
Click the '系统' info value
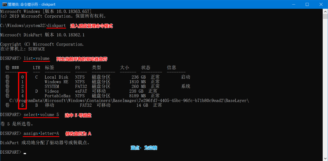coord(186,87)
